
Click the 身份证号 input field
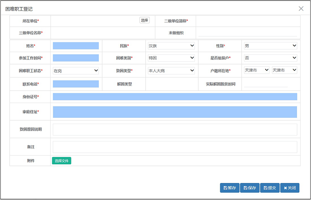click(175, 97)
